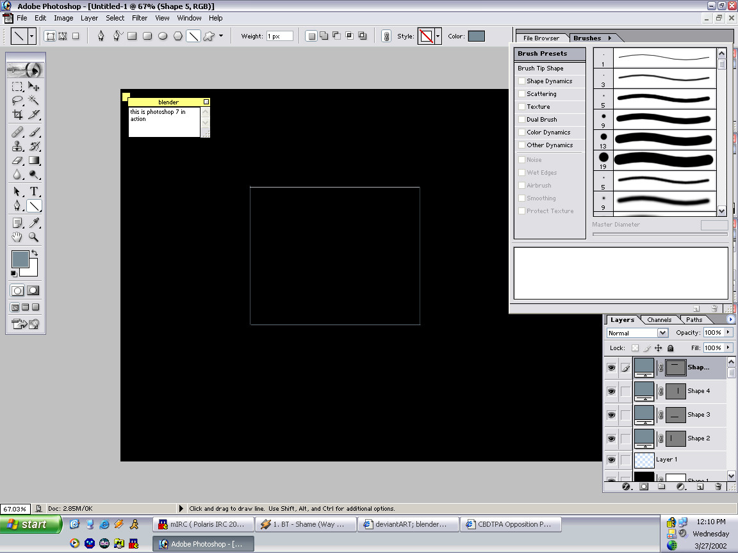The image size is (738, 553).
Task: Click trash icon in Layers panel
Action: coord(718,486)
